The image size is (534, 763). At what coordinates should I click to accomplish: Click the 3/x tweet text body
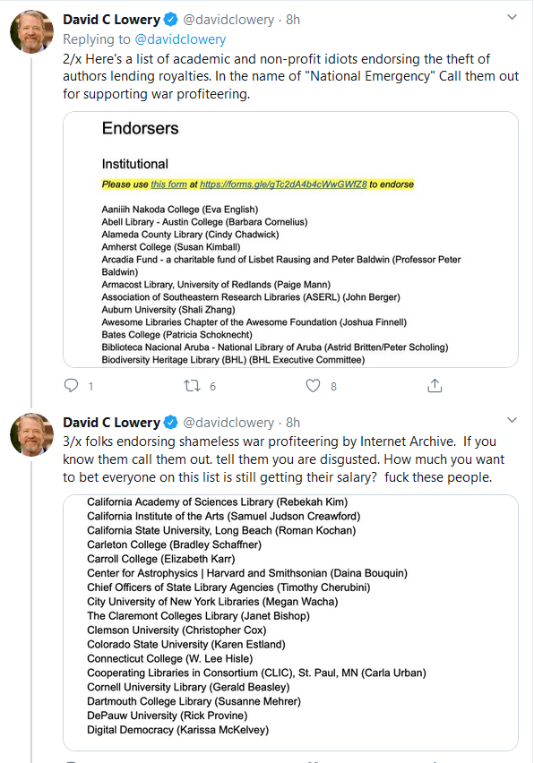(x=284, y=459)
